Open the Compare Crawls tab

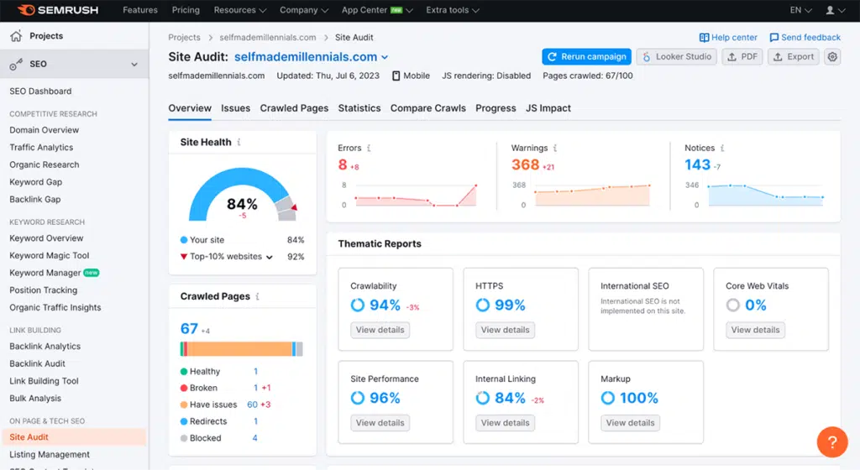(427, 108)
